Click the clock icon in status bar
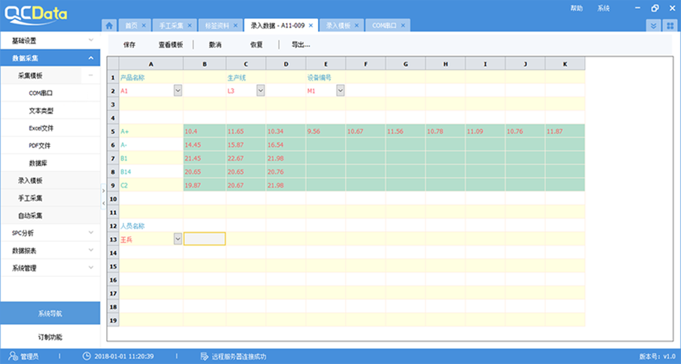This screenshot has height=364, width=681. [x=87, y=356]
